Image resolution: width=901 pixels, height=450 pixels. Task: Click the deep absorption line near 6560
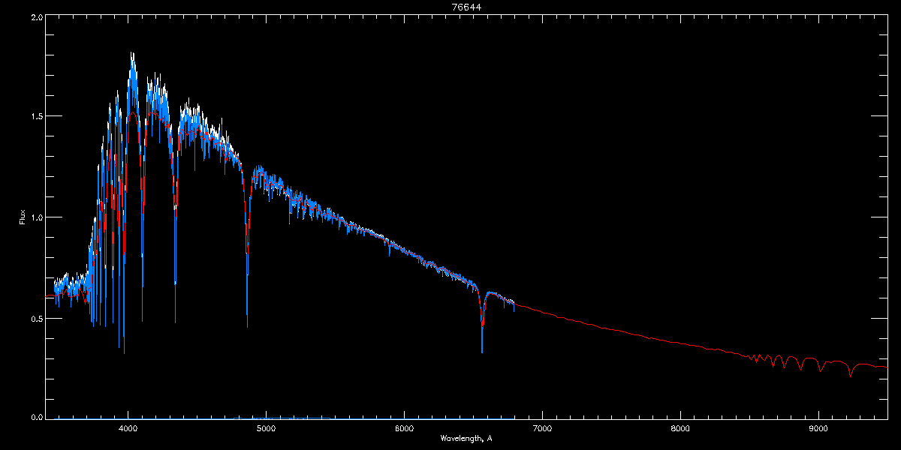[482, 322]
